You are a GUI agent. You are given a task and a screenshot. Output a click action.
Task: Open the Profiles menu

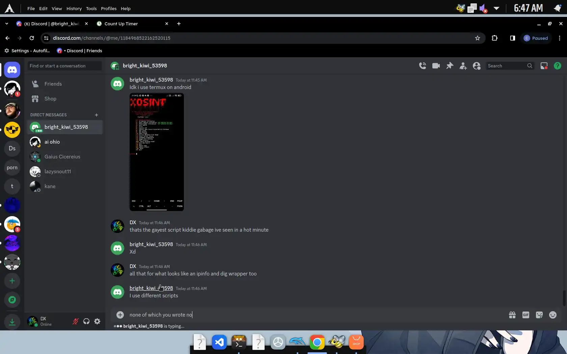coord(109,8)
